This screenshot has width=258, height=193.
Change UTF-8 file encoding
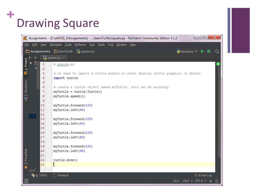200,181
